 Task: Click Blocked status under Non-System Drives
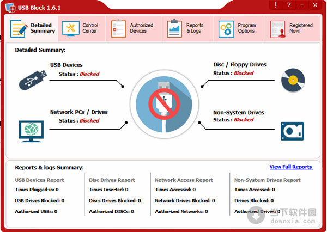(244, 120)
